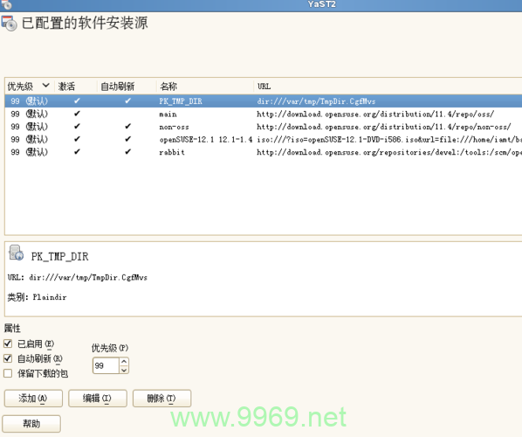Click the enabled checkmark for main row
This screenshot has width=522, height=437.
pos(77,114)
